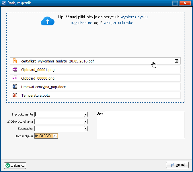The width and height of the screenshot is (193, 172).
Task: Cancel with the Anuluj button
Action: pos(177,165)
